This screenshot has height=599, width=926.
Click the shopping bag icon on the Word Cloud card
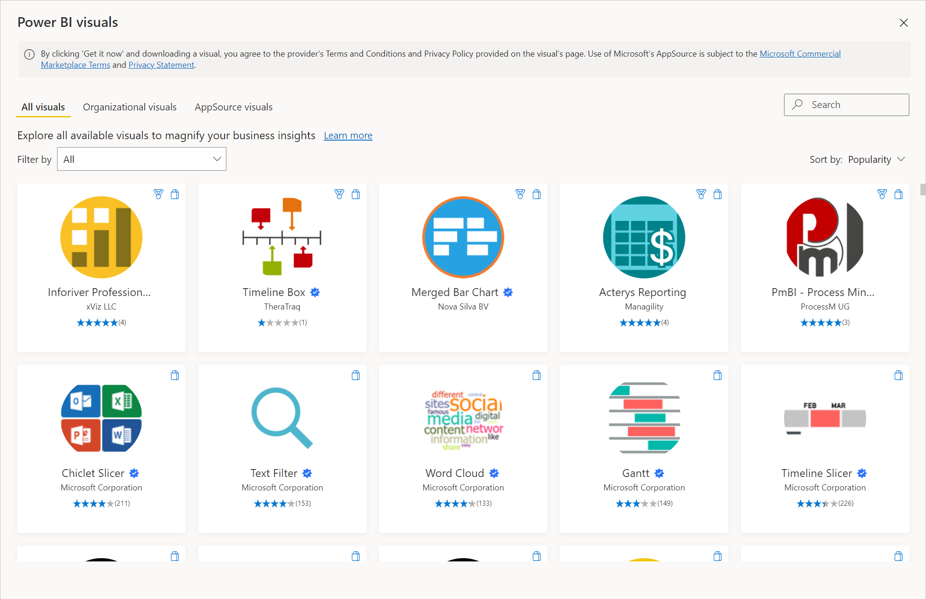[x=537, y=375]
